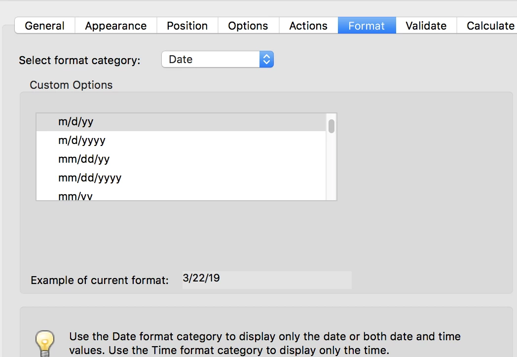517x357 pixels.
Task: Select the m/d/yy date format
Action: point(76,122)
